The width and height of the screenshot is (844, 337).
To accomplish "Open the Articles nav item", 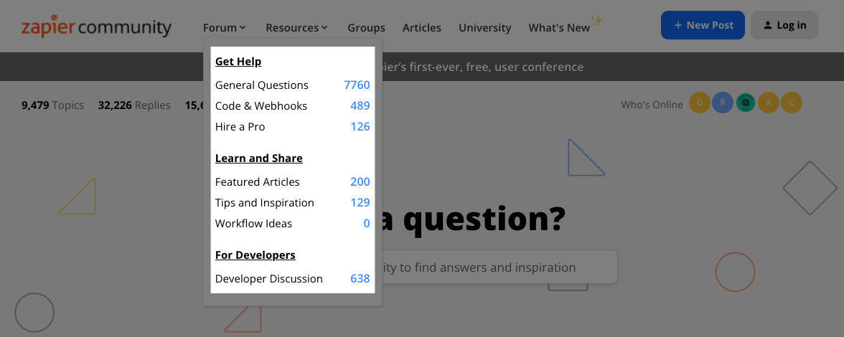I will 421,27.
